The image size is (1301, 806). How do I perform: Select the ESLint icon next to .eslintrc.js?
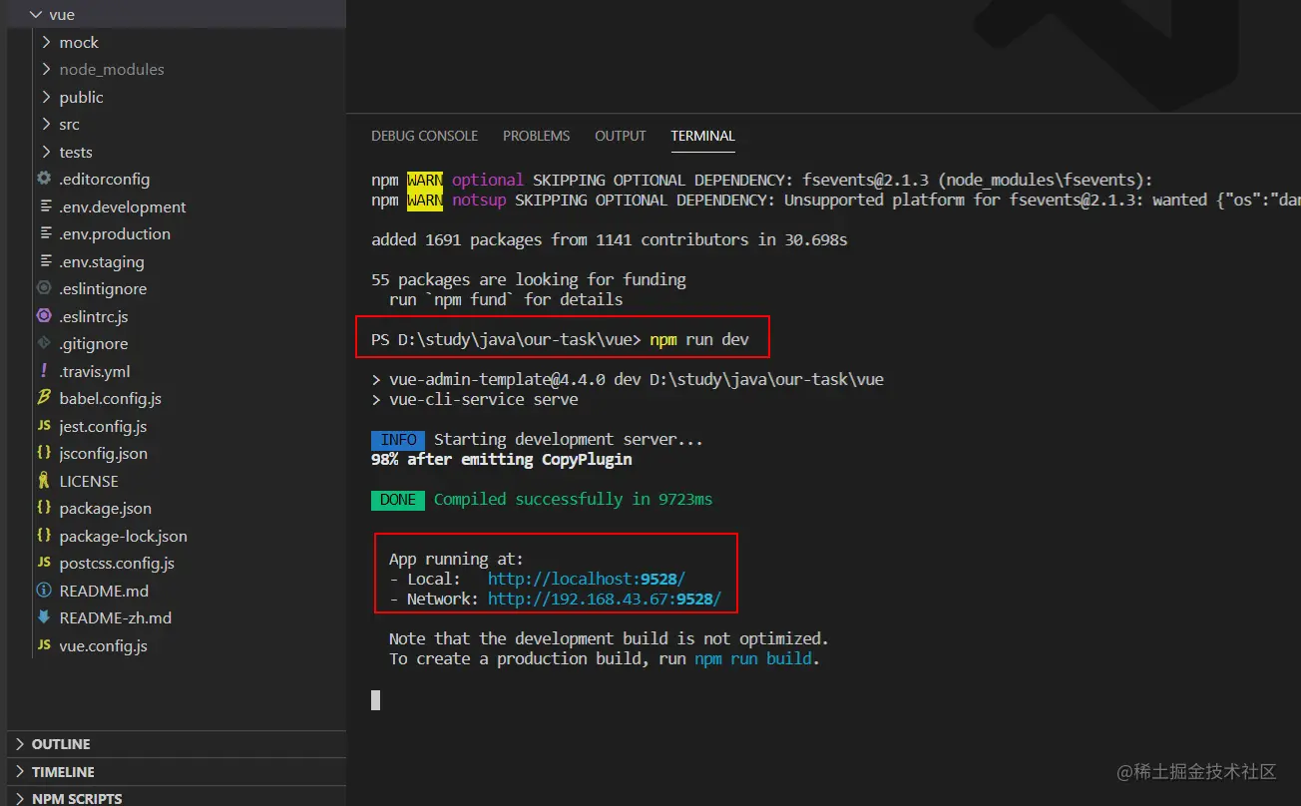click(43, 316)
